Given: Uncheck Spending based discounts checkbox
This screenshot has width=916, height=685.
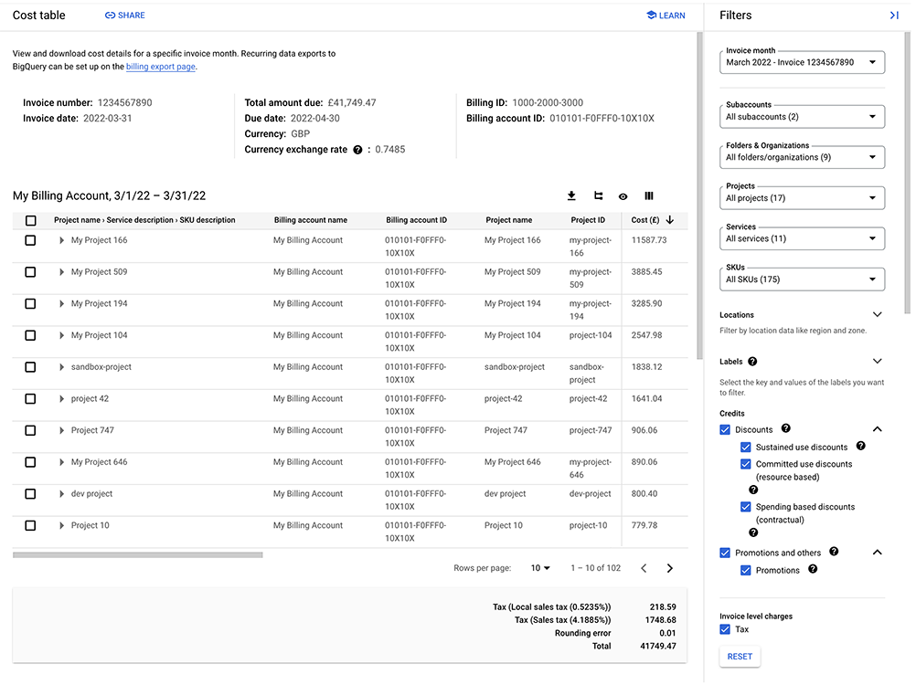Looking at the screenshot, I should [745, 507].
